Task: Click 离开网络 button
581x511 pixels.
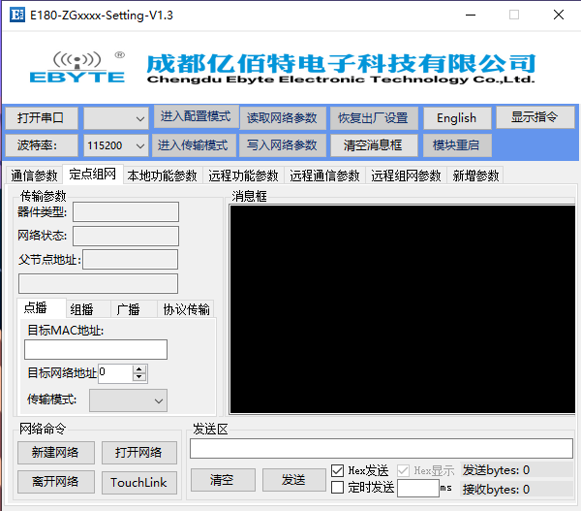Action: [x=56, y=482]
